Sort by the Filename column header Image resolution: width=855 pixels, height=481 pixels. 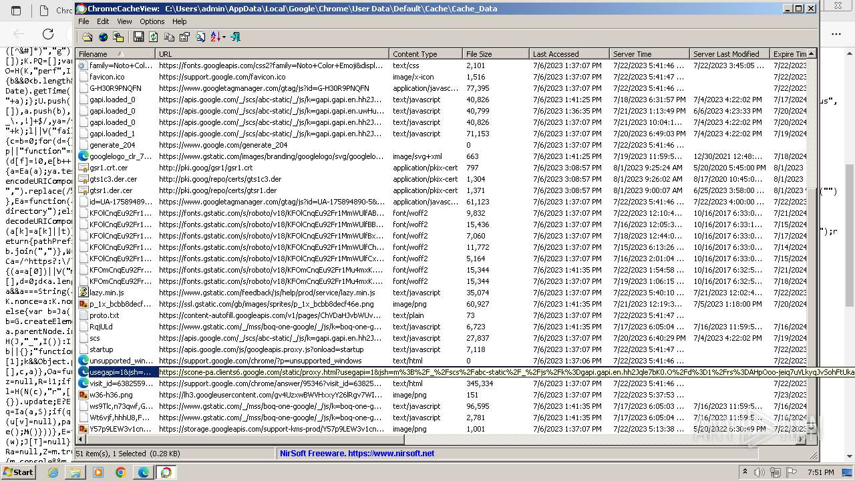point(116,54)
